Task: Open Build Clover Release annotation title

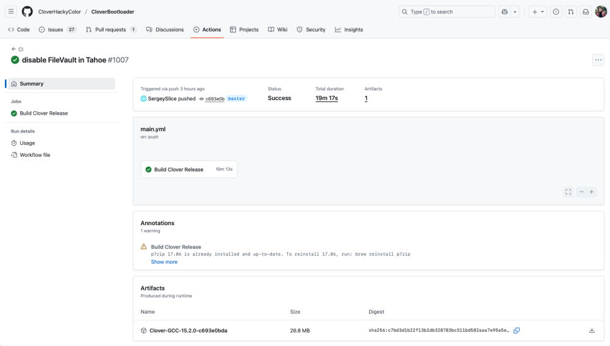Action: tap(176, 247)
